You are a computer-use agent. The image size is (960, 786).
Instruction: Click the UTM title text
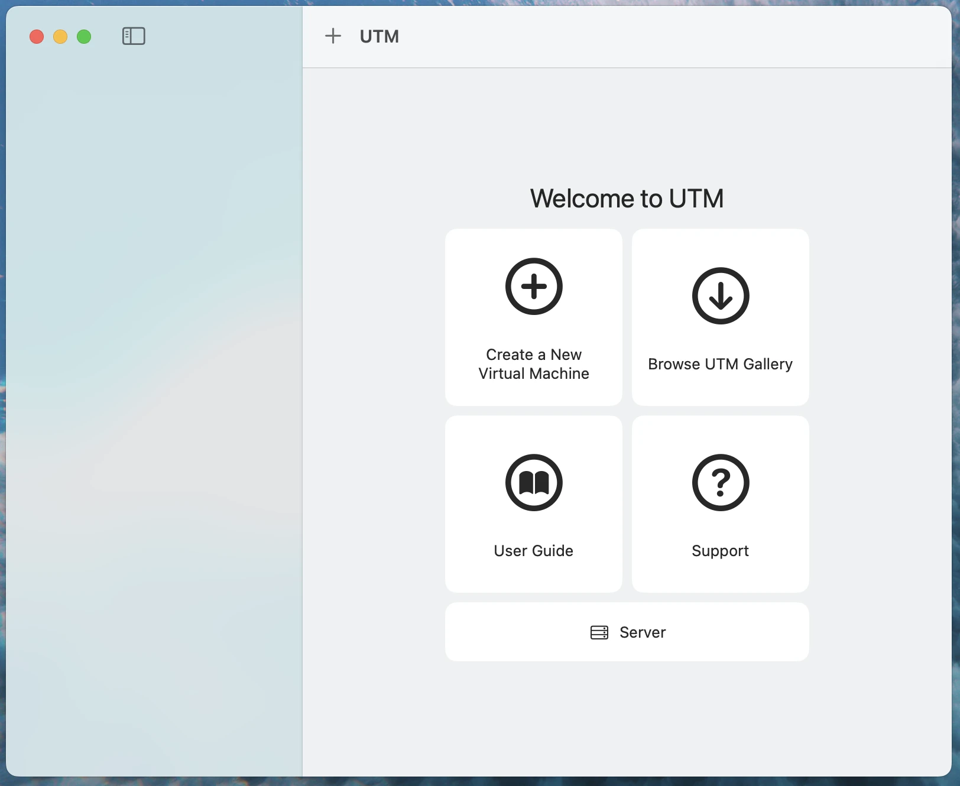(x=380, y=37)
